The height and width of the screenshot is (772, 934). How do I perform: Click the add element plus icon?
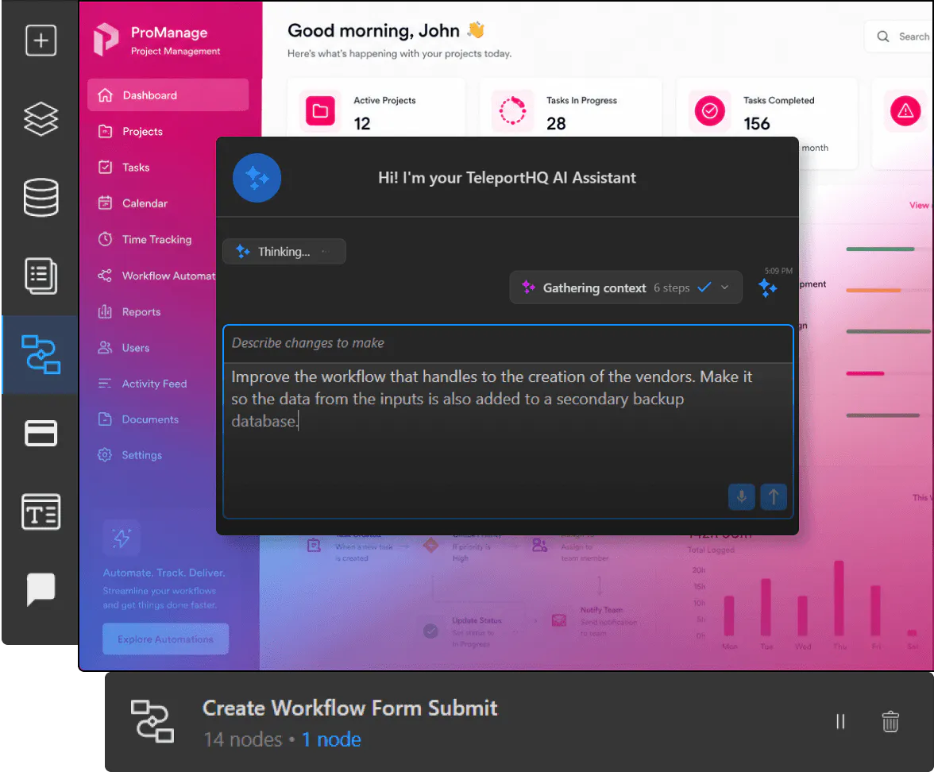41,41
